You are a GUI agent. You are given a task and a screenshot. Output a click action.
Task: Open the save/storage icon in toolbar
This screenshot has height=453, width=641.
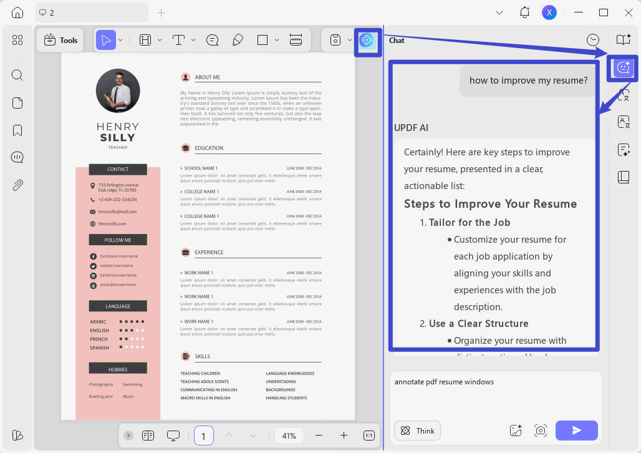click(x=335, y=40)
